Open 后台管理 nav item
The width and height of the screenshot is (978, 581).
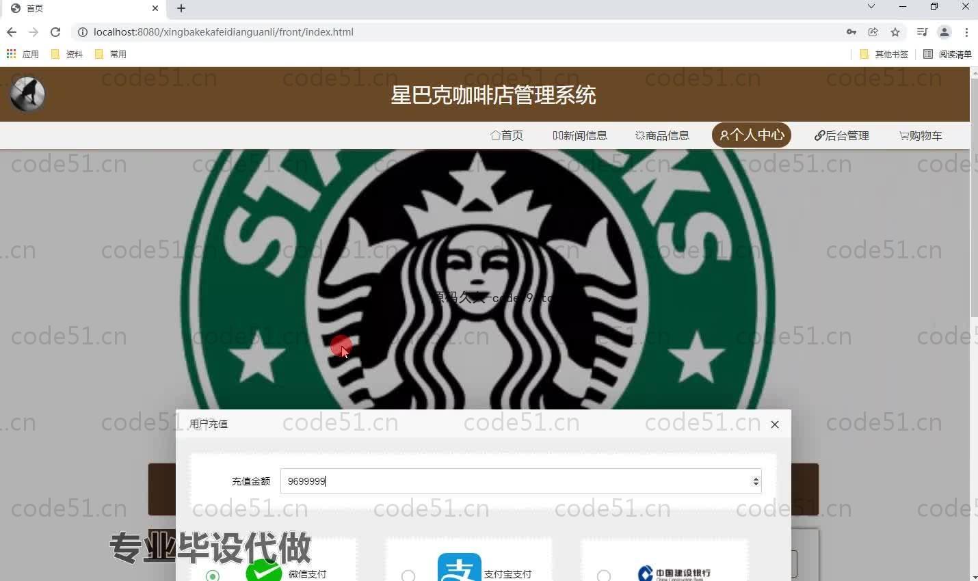click(x=842, y=135)
